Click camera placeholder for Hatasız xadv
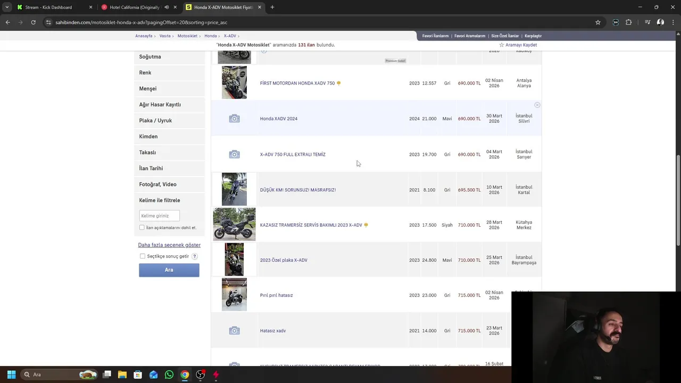 point(234,331)
